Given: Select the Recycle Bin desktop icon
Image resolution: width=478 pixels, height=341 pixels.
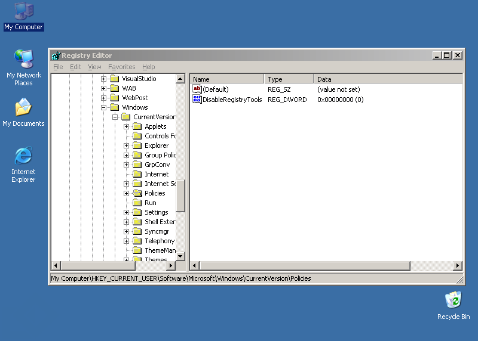Looking at the screenshot, I should pyautogui.click(x=454, y=305).
